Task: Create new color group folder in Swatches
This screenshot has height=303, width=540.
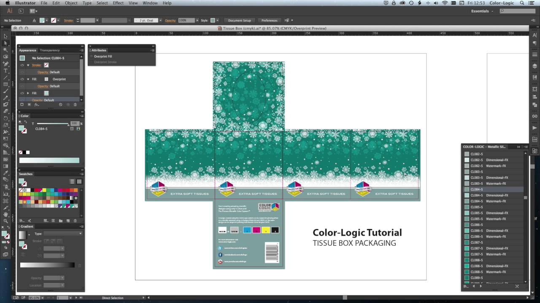Action: pyautogui.click(x=60, y=221)
